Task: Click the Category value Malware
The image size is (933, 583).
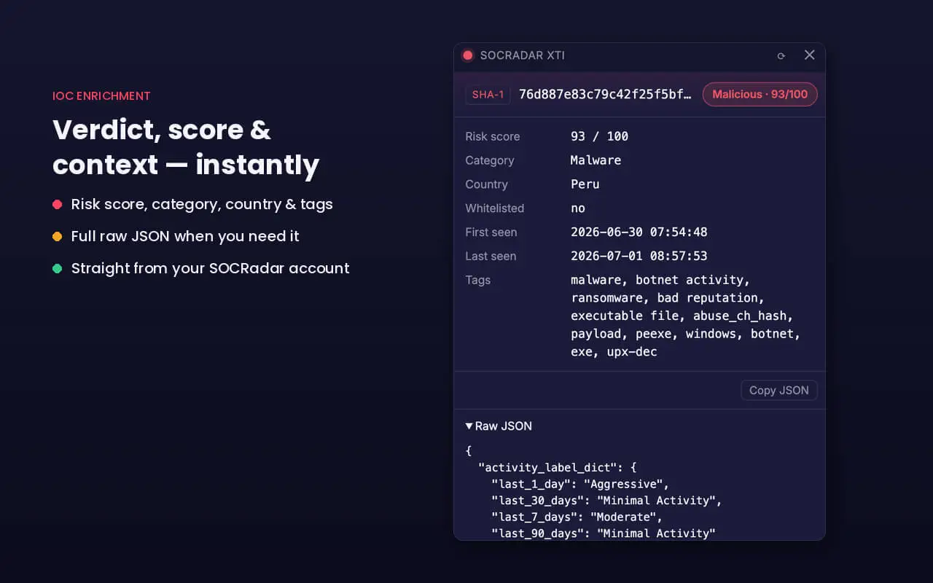Action: [x=596, y=160]
